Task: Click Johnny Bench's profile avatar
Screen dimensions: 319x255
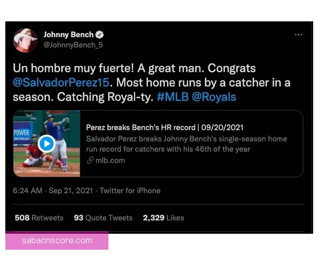Action: click(x=25, y=40)
